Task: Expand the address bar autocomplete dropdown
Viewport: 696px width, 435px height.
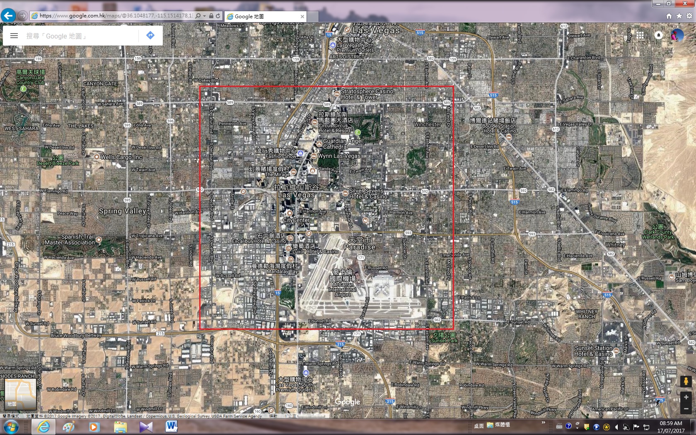Action: pyautogui.click(x=204, y=16)
